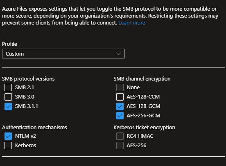Select the AES-128-CCM label text
The width and height of the screenshot is (226, 166).
[143, 97]
